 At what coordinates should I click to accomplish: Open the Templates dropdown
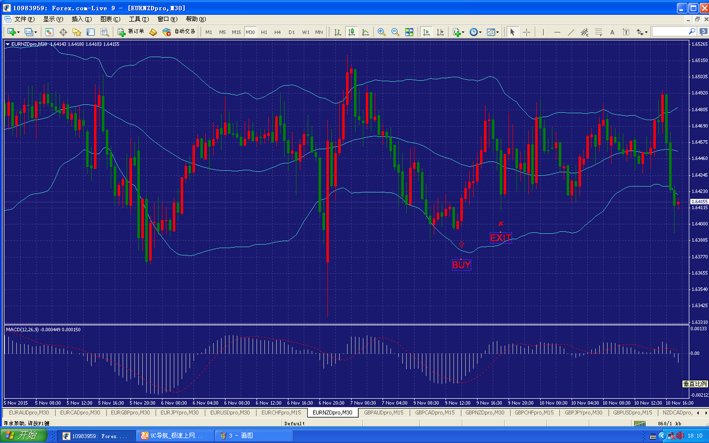[x=493, y=32]
